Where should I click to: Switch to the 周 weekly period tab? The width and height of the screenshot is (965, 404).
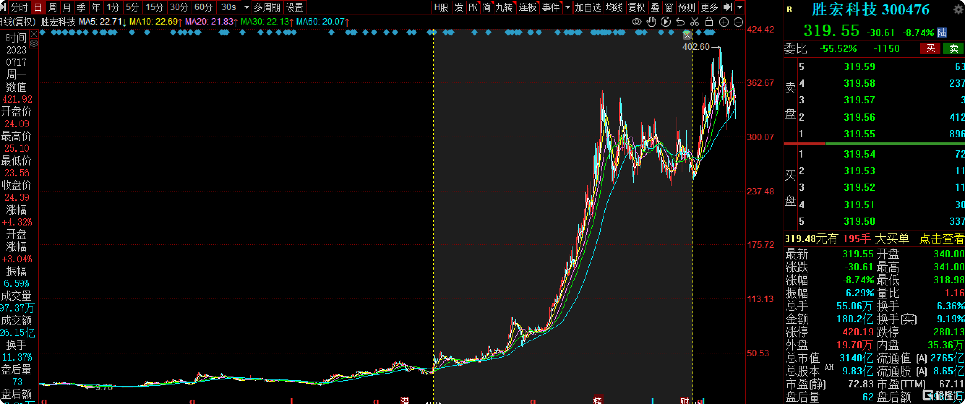52,7
